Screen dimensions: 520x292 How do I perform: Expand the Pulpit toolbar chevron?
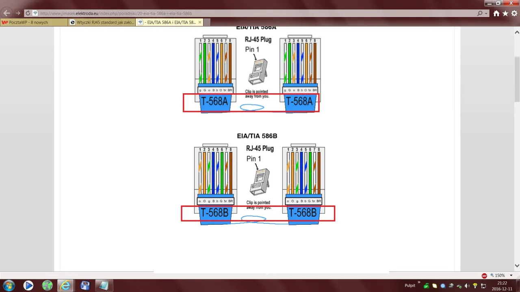pos(419,283)
